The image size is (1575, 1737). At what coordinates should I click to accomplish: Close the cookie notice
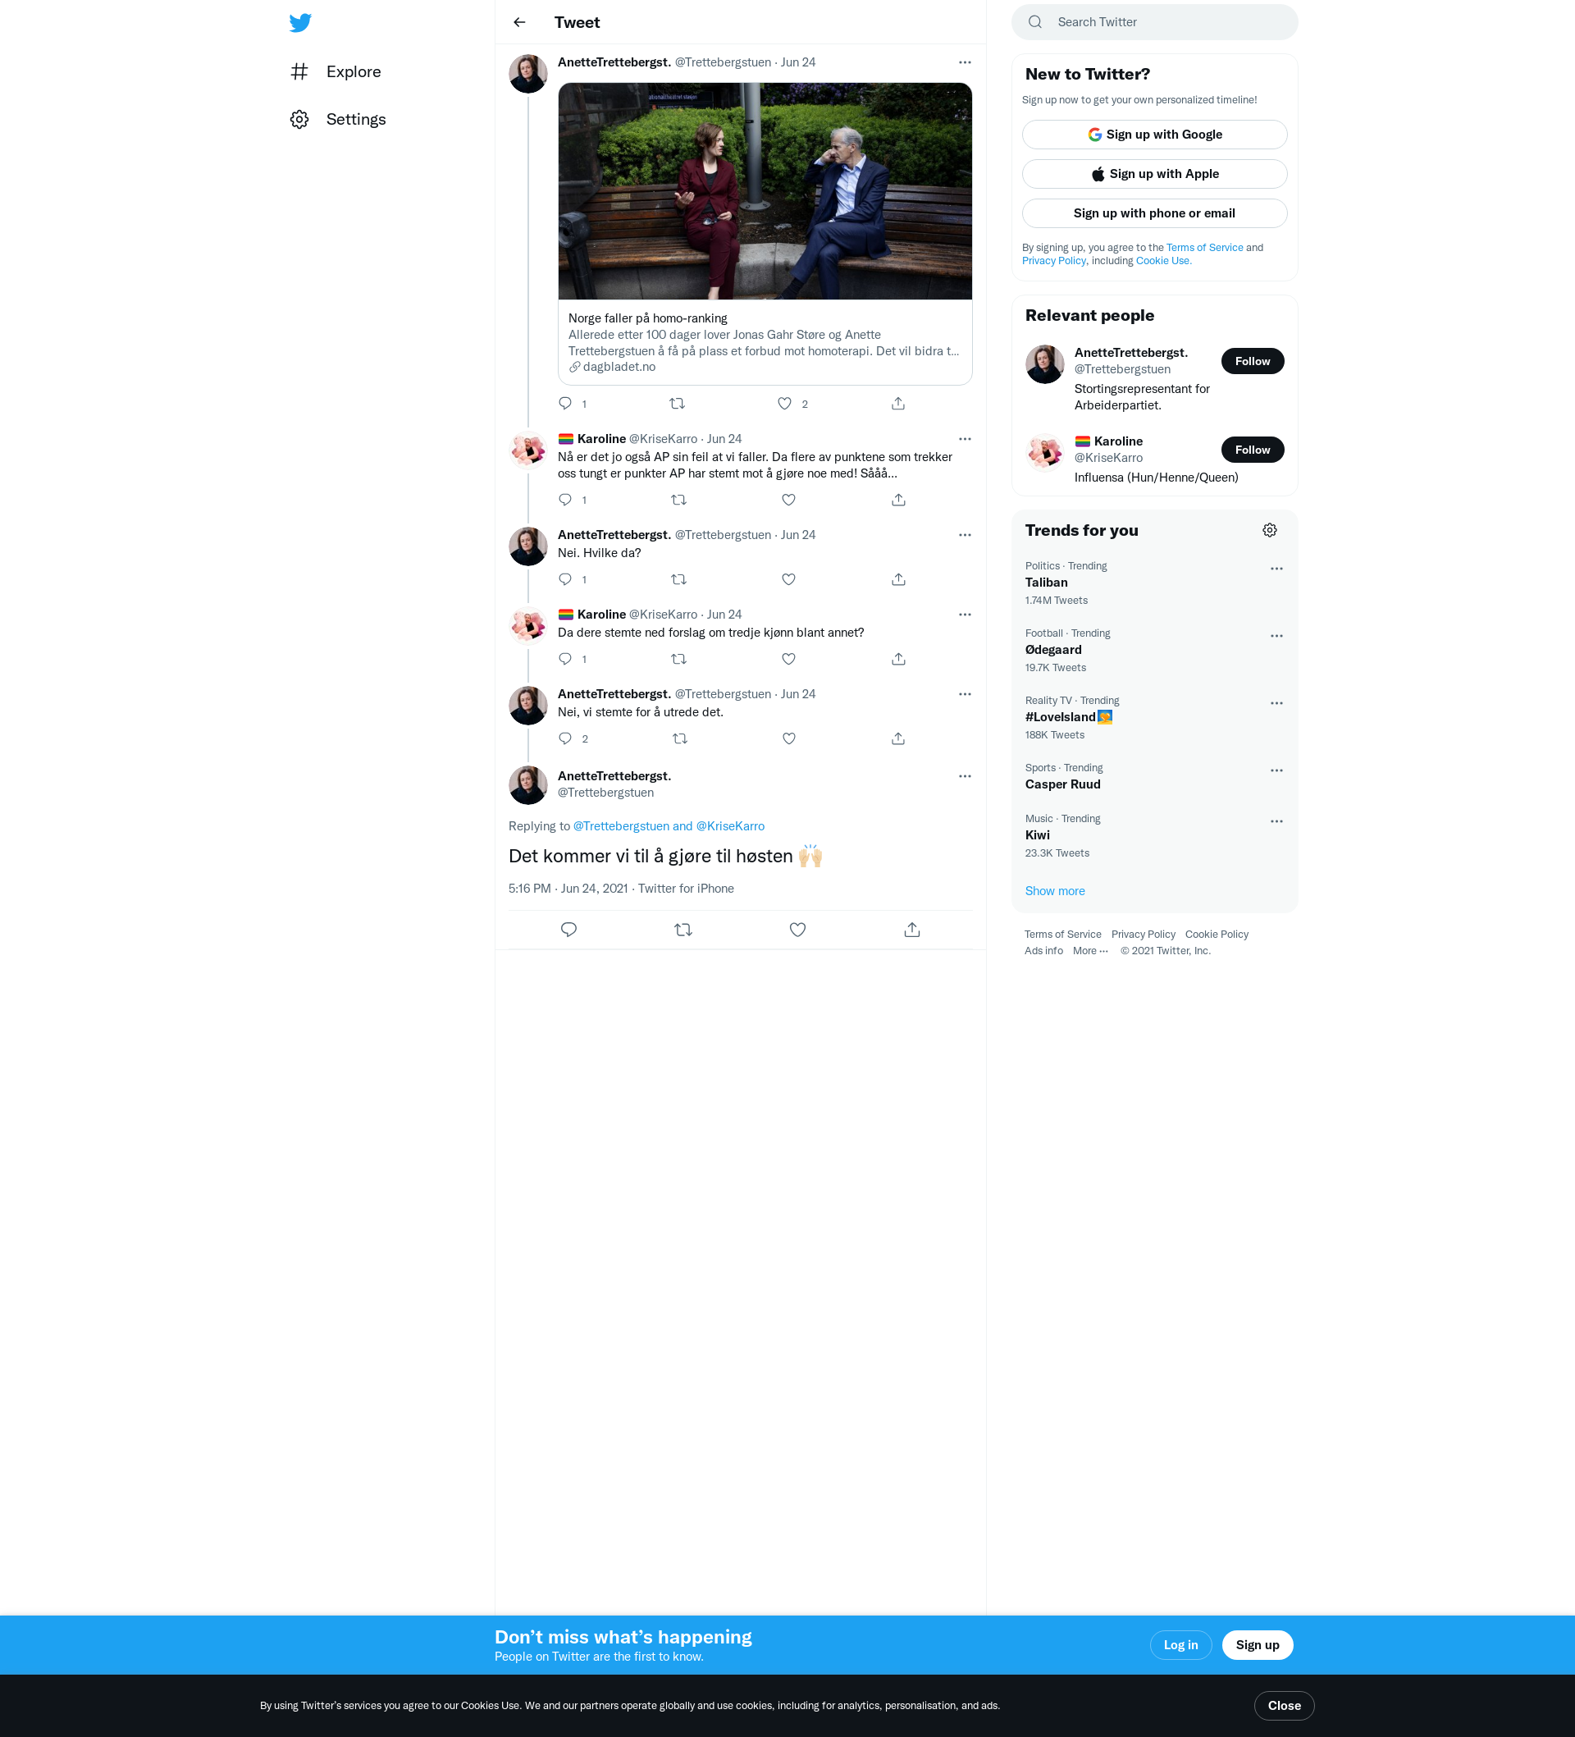(x=1284, y=1706)
